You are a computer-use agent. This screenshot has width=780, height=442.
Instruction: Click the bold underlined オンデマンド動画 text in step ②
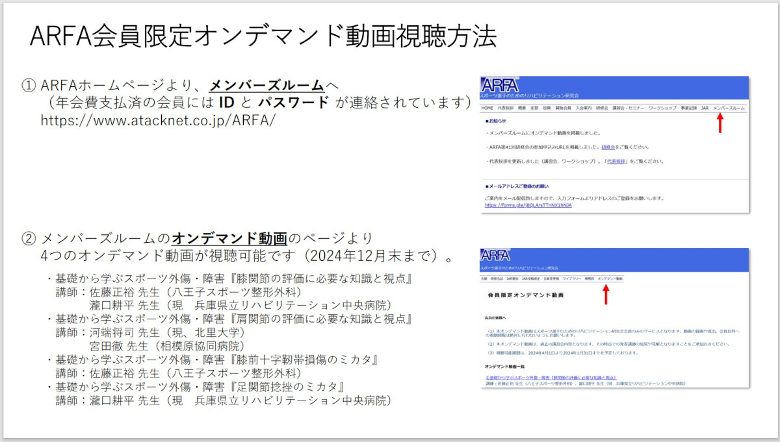click(229, 238)
